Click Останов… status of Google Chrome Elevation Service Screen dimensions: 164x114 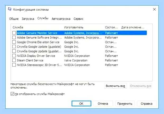(x=111, y=42)
